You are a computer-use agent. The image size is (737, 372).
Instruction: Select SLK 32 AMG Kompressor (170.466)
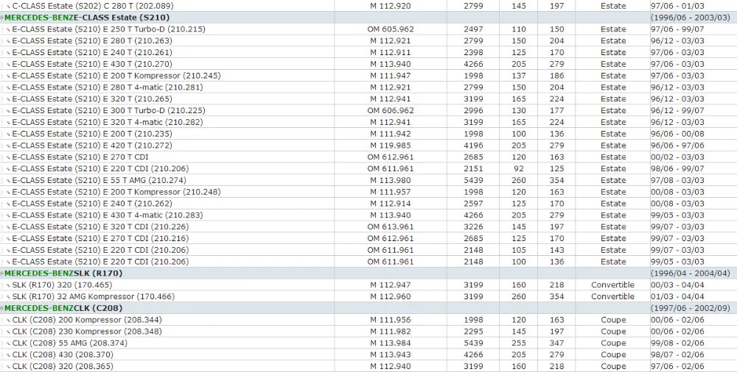(94, 297)
